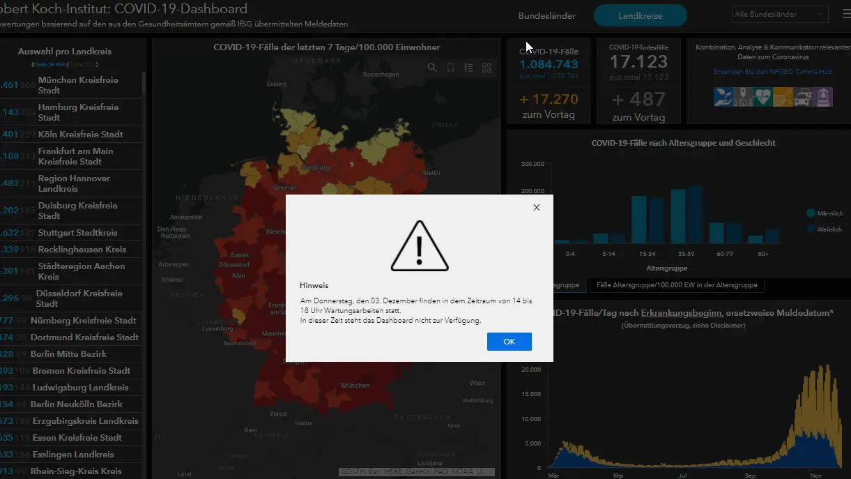Open the Alle Bundesländer dropdown
This screenshot has height=479, width=851.
pyautogui.click(x=780, y=14)
